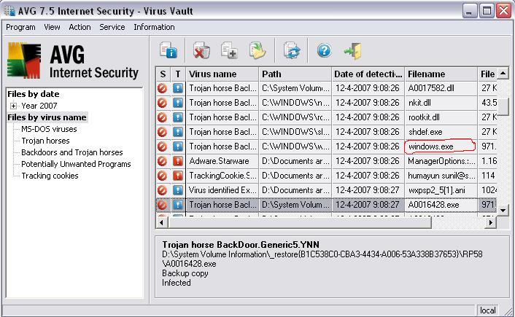Click the D:\System Volum... path cell
The width and height of the screenshot is (515, 317).
click(295, 205)
